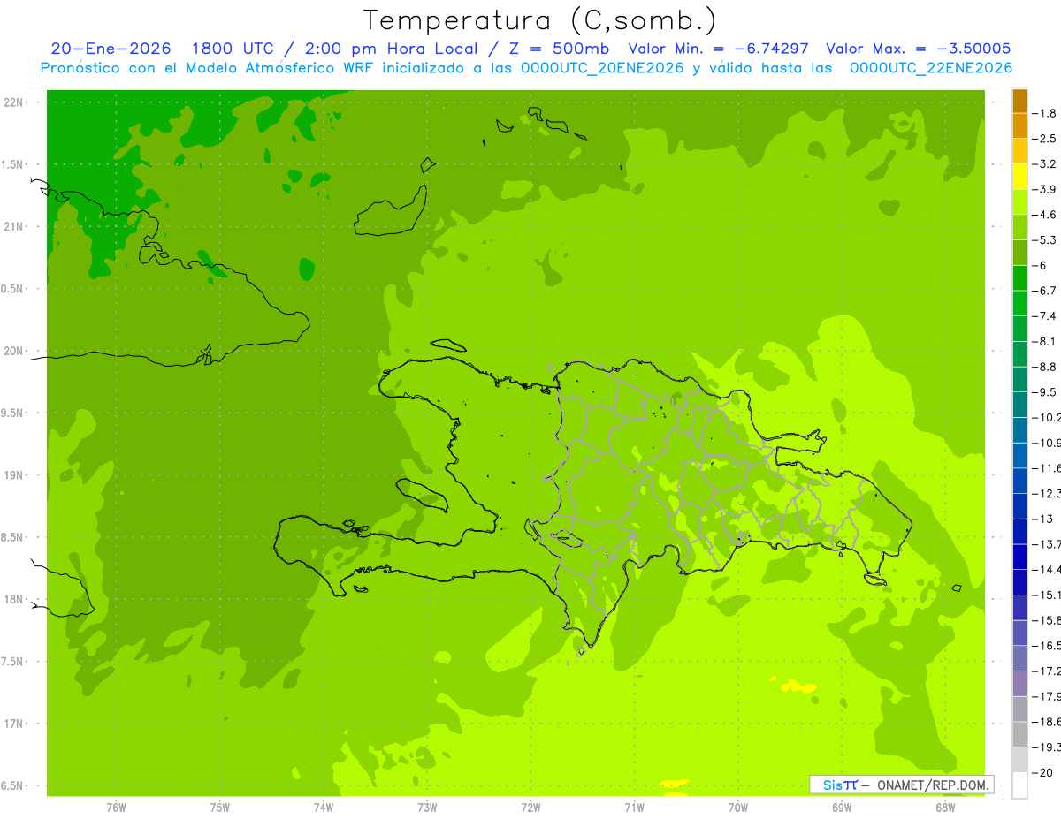Click the '-20' legend value

(x=1043, y=773)
